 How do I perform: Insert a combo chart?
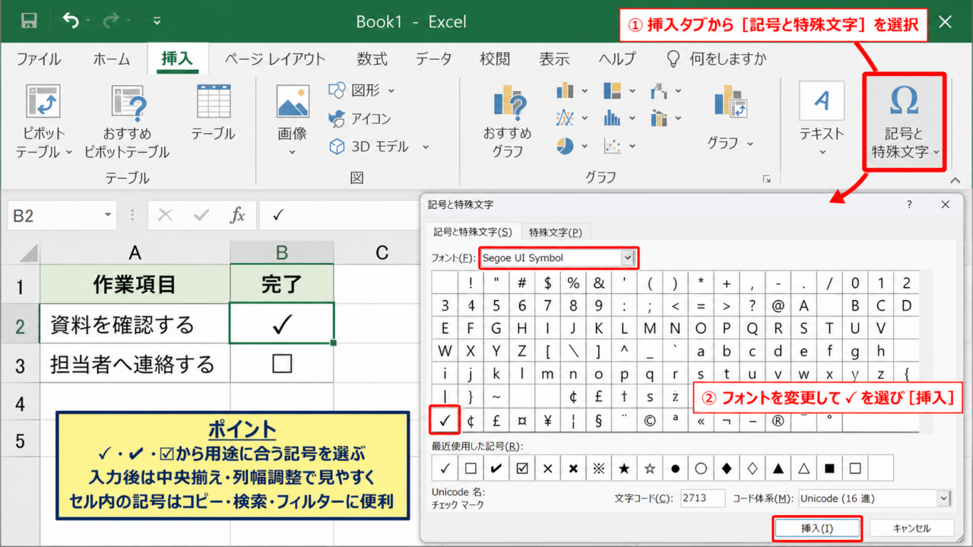[666, 119]
